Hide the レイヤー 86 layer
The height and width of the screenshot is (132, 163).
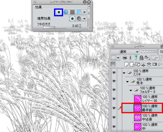[114, 98]
